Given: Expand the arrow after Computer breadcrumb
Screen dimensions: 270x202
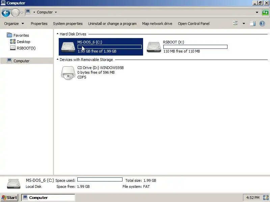Looking at the screenshot, I should (x=56, y=12).
